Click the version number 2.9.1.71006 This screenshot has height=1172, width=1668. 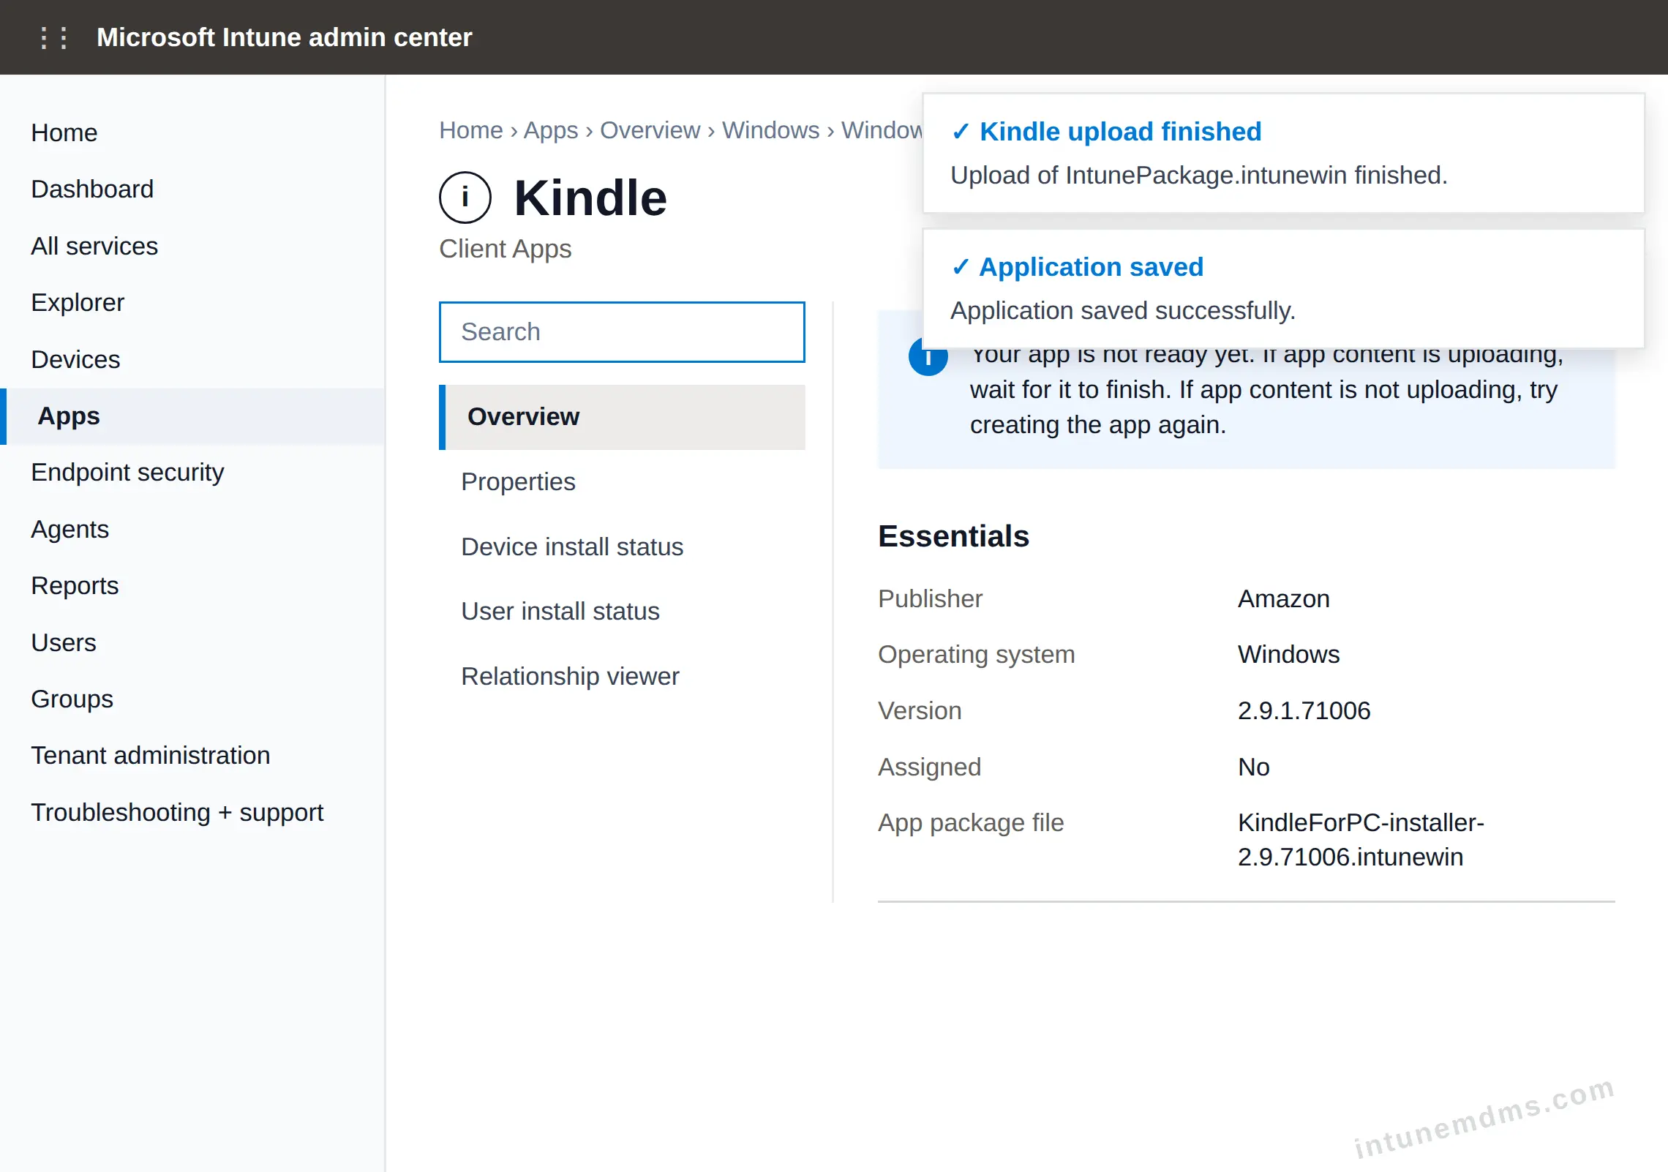point(1304,711)
